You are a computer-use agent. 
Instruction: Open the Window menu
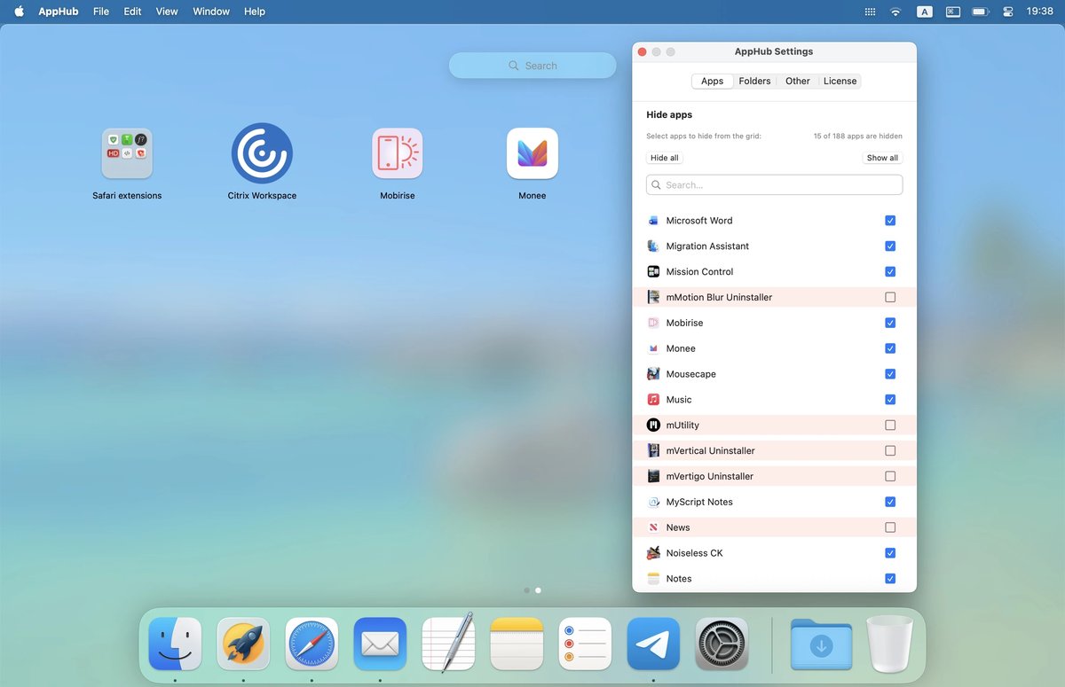tap(210, 12)
